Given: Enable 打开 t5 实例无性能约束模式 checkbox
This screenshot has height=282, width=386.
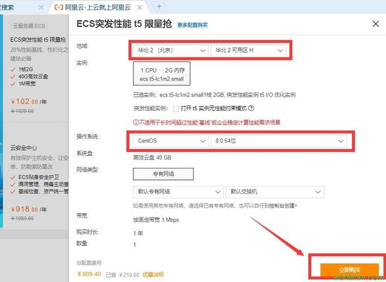Looking at the screenshot, I should coord(176,109).
